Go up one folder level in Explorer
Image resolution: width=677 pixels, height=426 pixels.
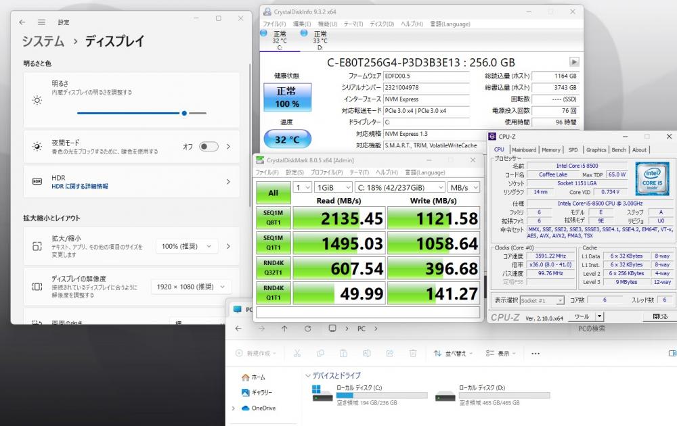pyautogui.click(x=284, y=329)
